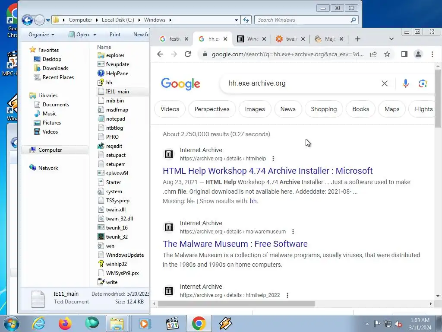This screenshot has height=332, width=442.
Task: Start voice search with microphone icon
Action: (x=406, y=83)
